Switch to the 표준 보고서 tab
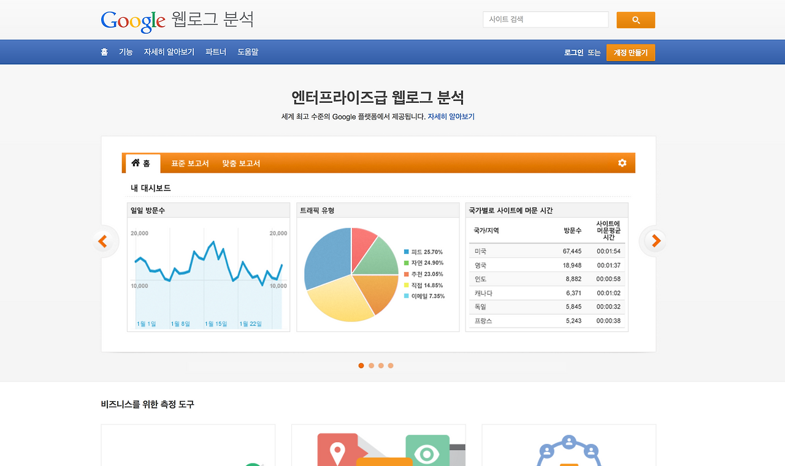Screen dimensions: 785x466 point(190,163)
